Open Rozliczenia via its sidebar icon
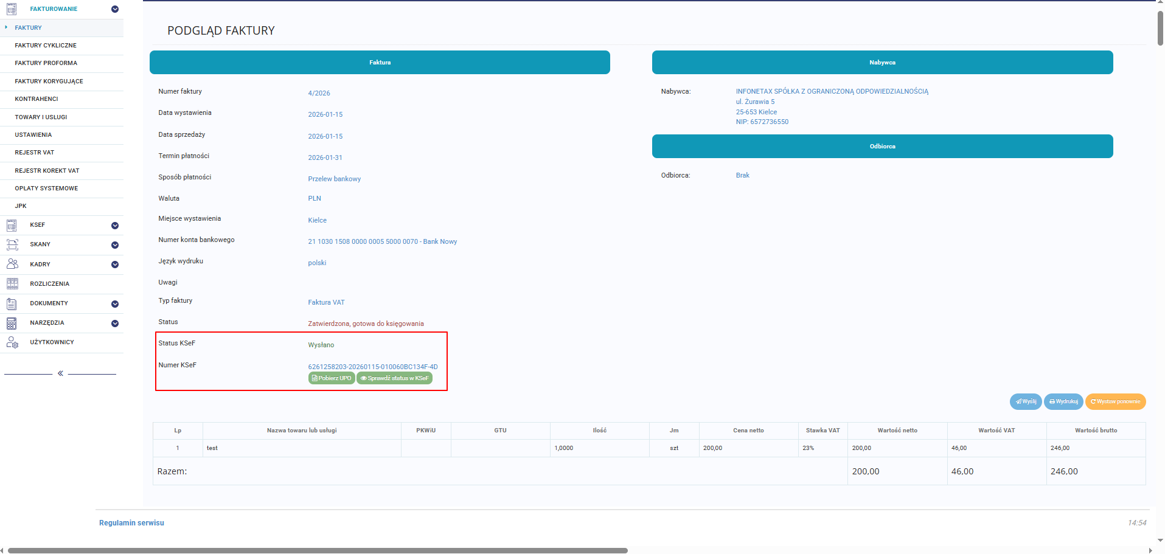The image size is (1165, 554). click(12, 284)
